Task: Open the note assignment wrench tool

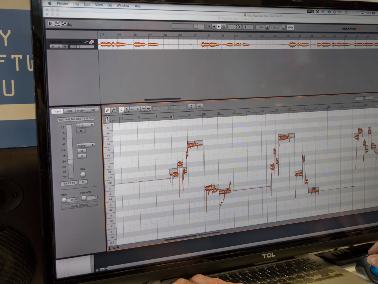Action: 113,110
